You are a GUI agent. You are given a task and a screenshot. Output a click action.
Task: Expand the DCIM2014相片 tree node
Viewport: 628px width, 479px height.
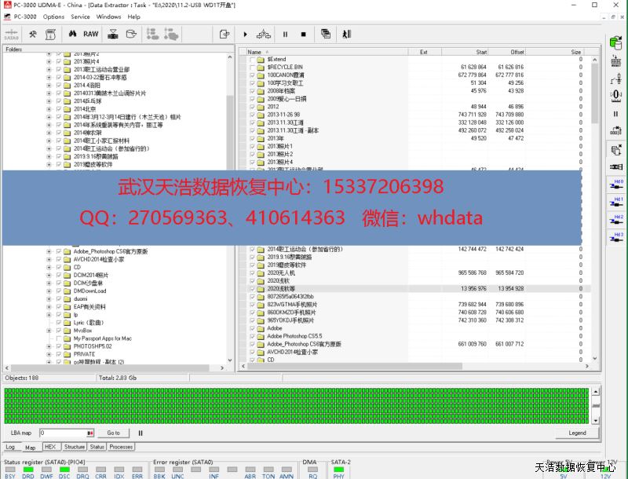tap(49, 276)
